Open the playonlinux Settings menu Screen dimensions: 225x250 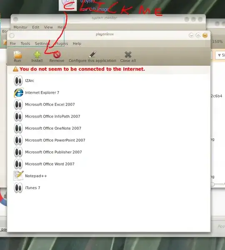[42, 43]
